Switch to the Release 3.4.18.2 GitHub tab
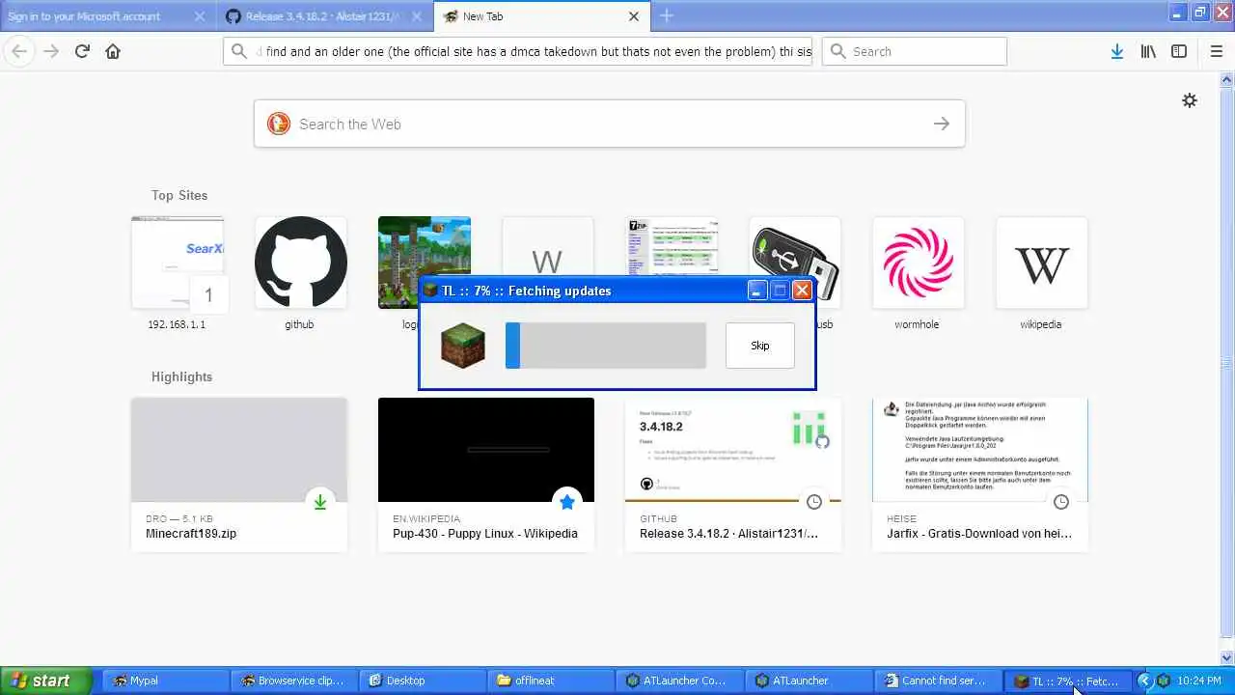The width and height of the screenshot is (1235, 695). point(314,16)
